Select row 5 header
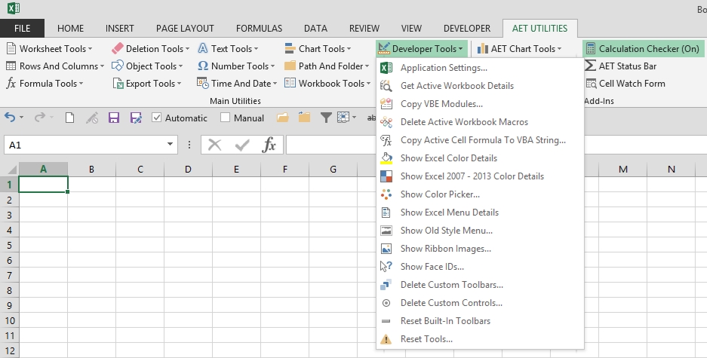 [x=9, y=245]
